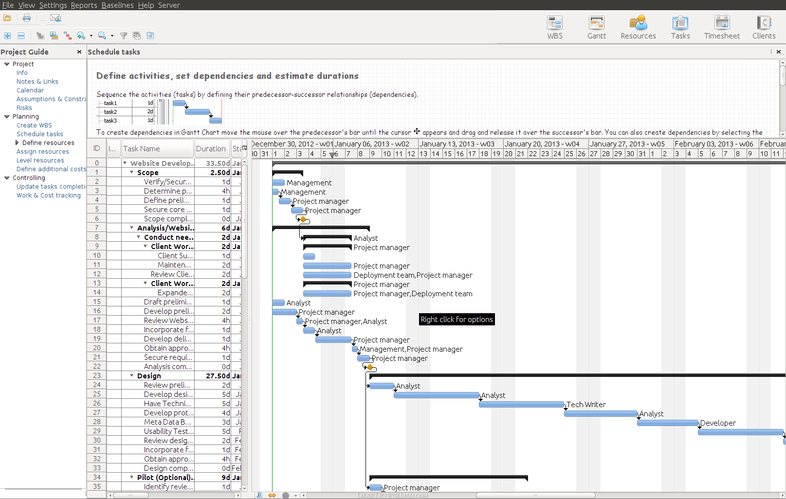Viewport: 786px width, 499px height.
Task: Open the View menu
Action: click(x=26, y=5)
